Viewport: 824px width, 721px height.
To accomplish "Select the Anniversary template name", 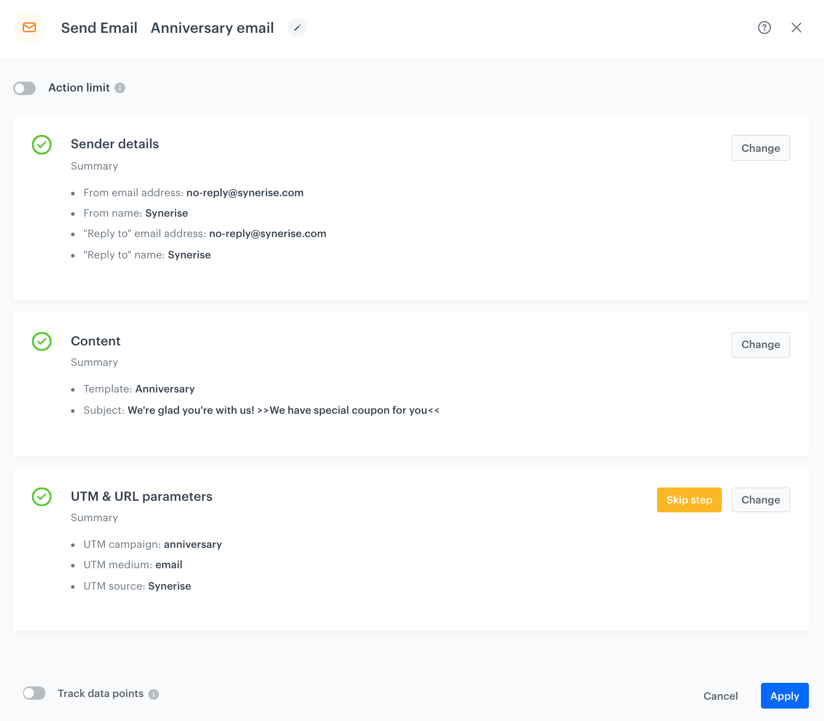I will point(165,389).
